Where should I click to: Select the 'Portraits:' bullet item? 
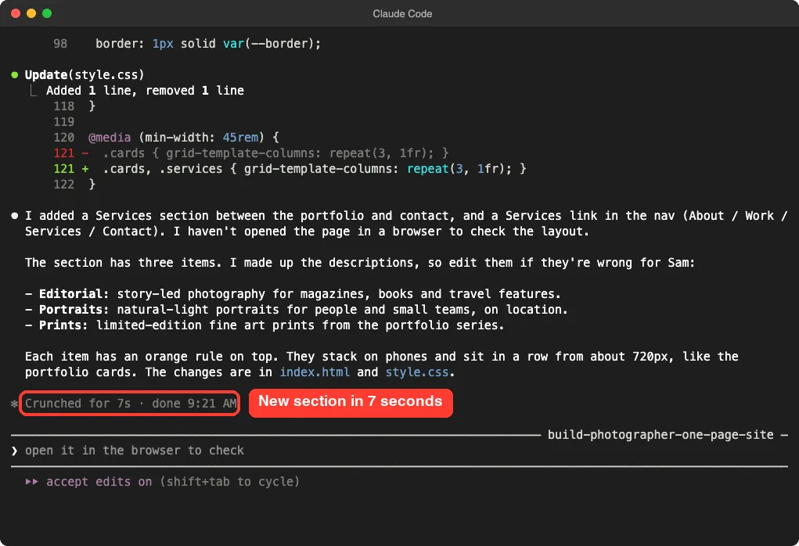point(296,310)
